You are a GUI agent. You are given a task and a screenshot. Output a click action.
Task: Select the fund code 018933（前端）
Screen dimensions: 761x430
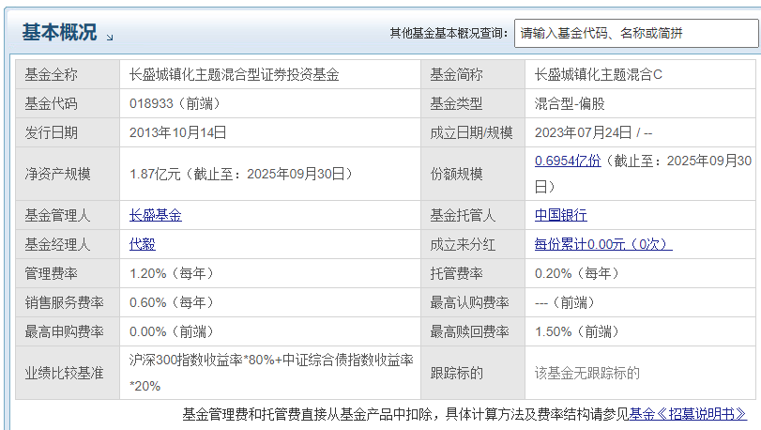pyautogui.click(x=175, y=103)
